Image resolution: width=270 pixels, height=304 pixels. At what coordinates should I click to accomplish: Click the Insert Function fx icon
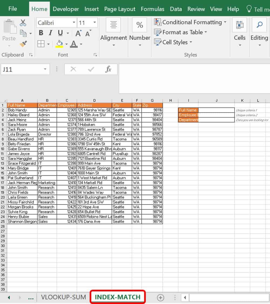coord(108,69)
